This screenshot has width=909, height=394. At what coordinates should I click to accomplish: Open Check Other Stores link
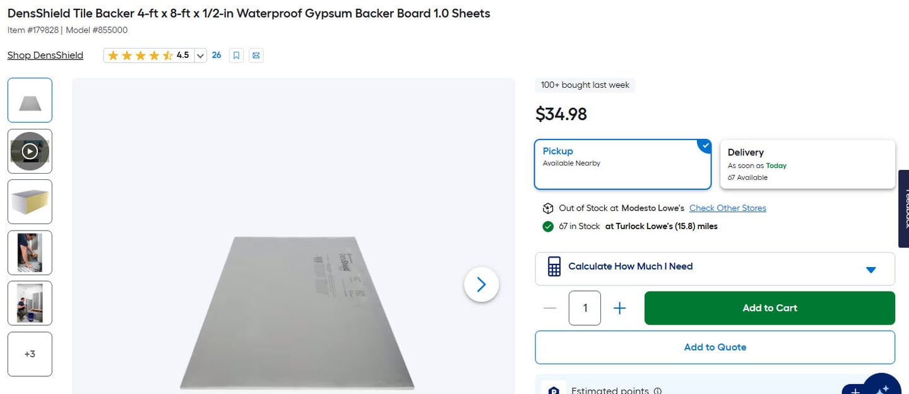(x=727, y=208)
